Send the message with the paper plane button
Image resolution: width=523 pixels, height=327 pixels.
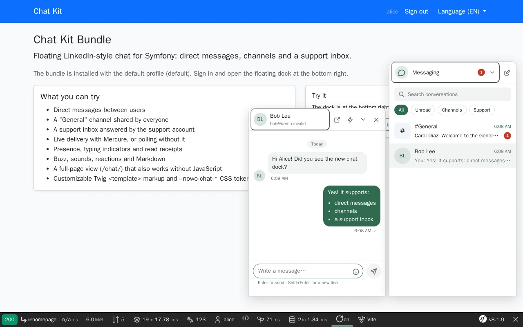[x=374, y=271]
